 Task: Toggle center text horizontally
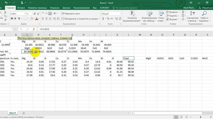point(46,19)
